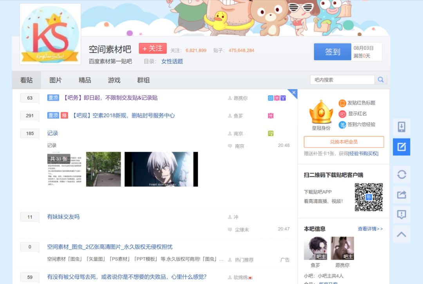Collapse the pinned posts section
This screenshot has height=284, width=423.
point(293,93)
